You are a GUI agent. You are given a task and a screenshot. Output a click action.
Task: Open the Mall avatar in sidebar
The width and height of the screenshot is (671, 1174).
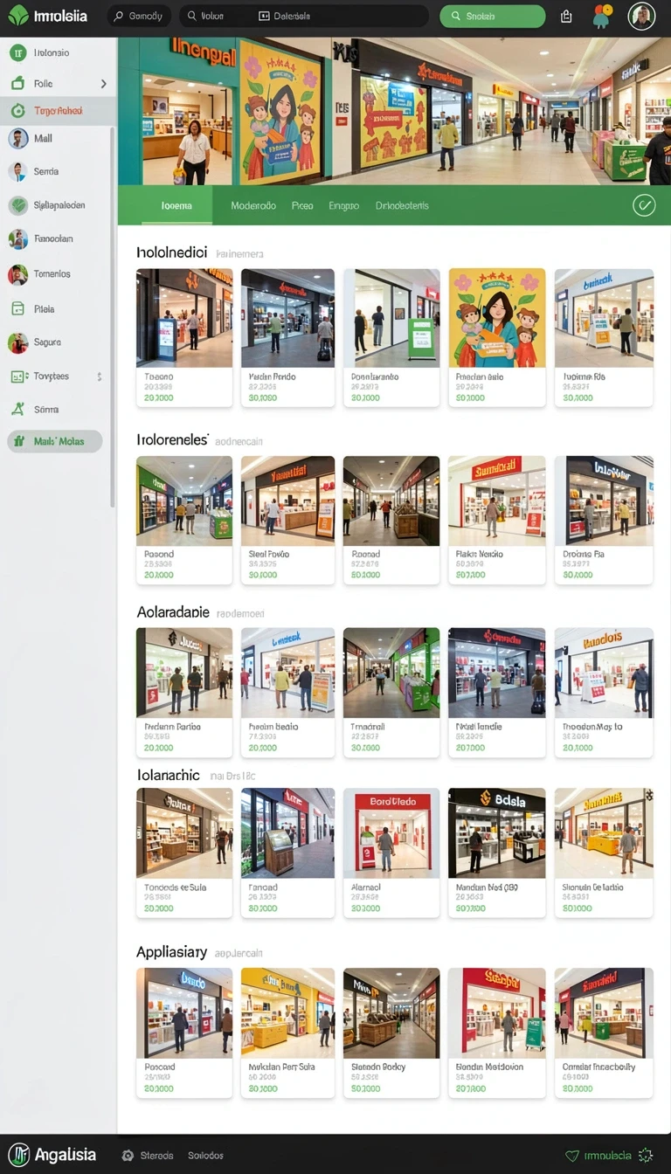coord(17,138)
